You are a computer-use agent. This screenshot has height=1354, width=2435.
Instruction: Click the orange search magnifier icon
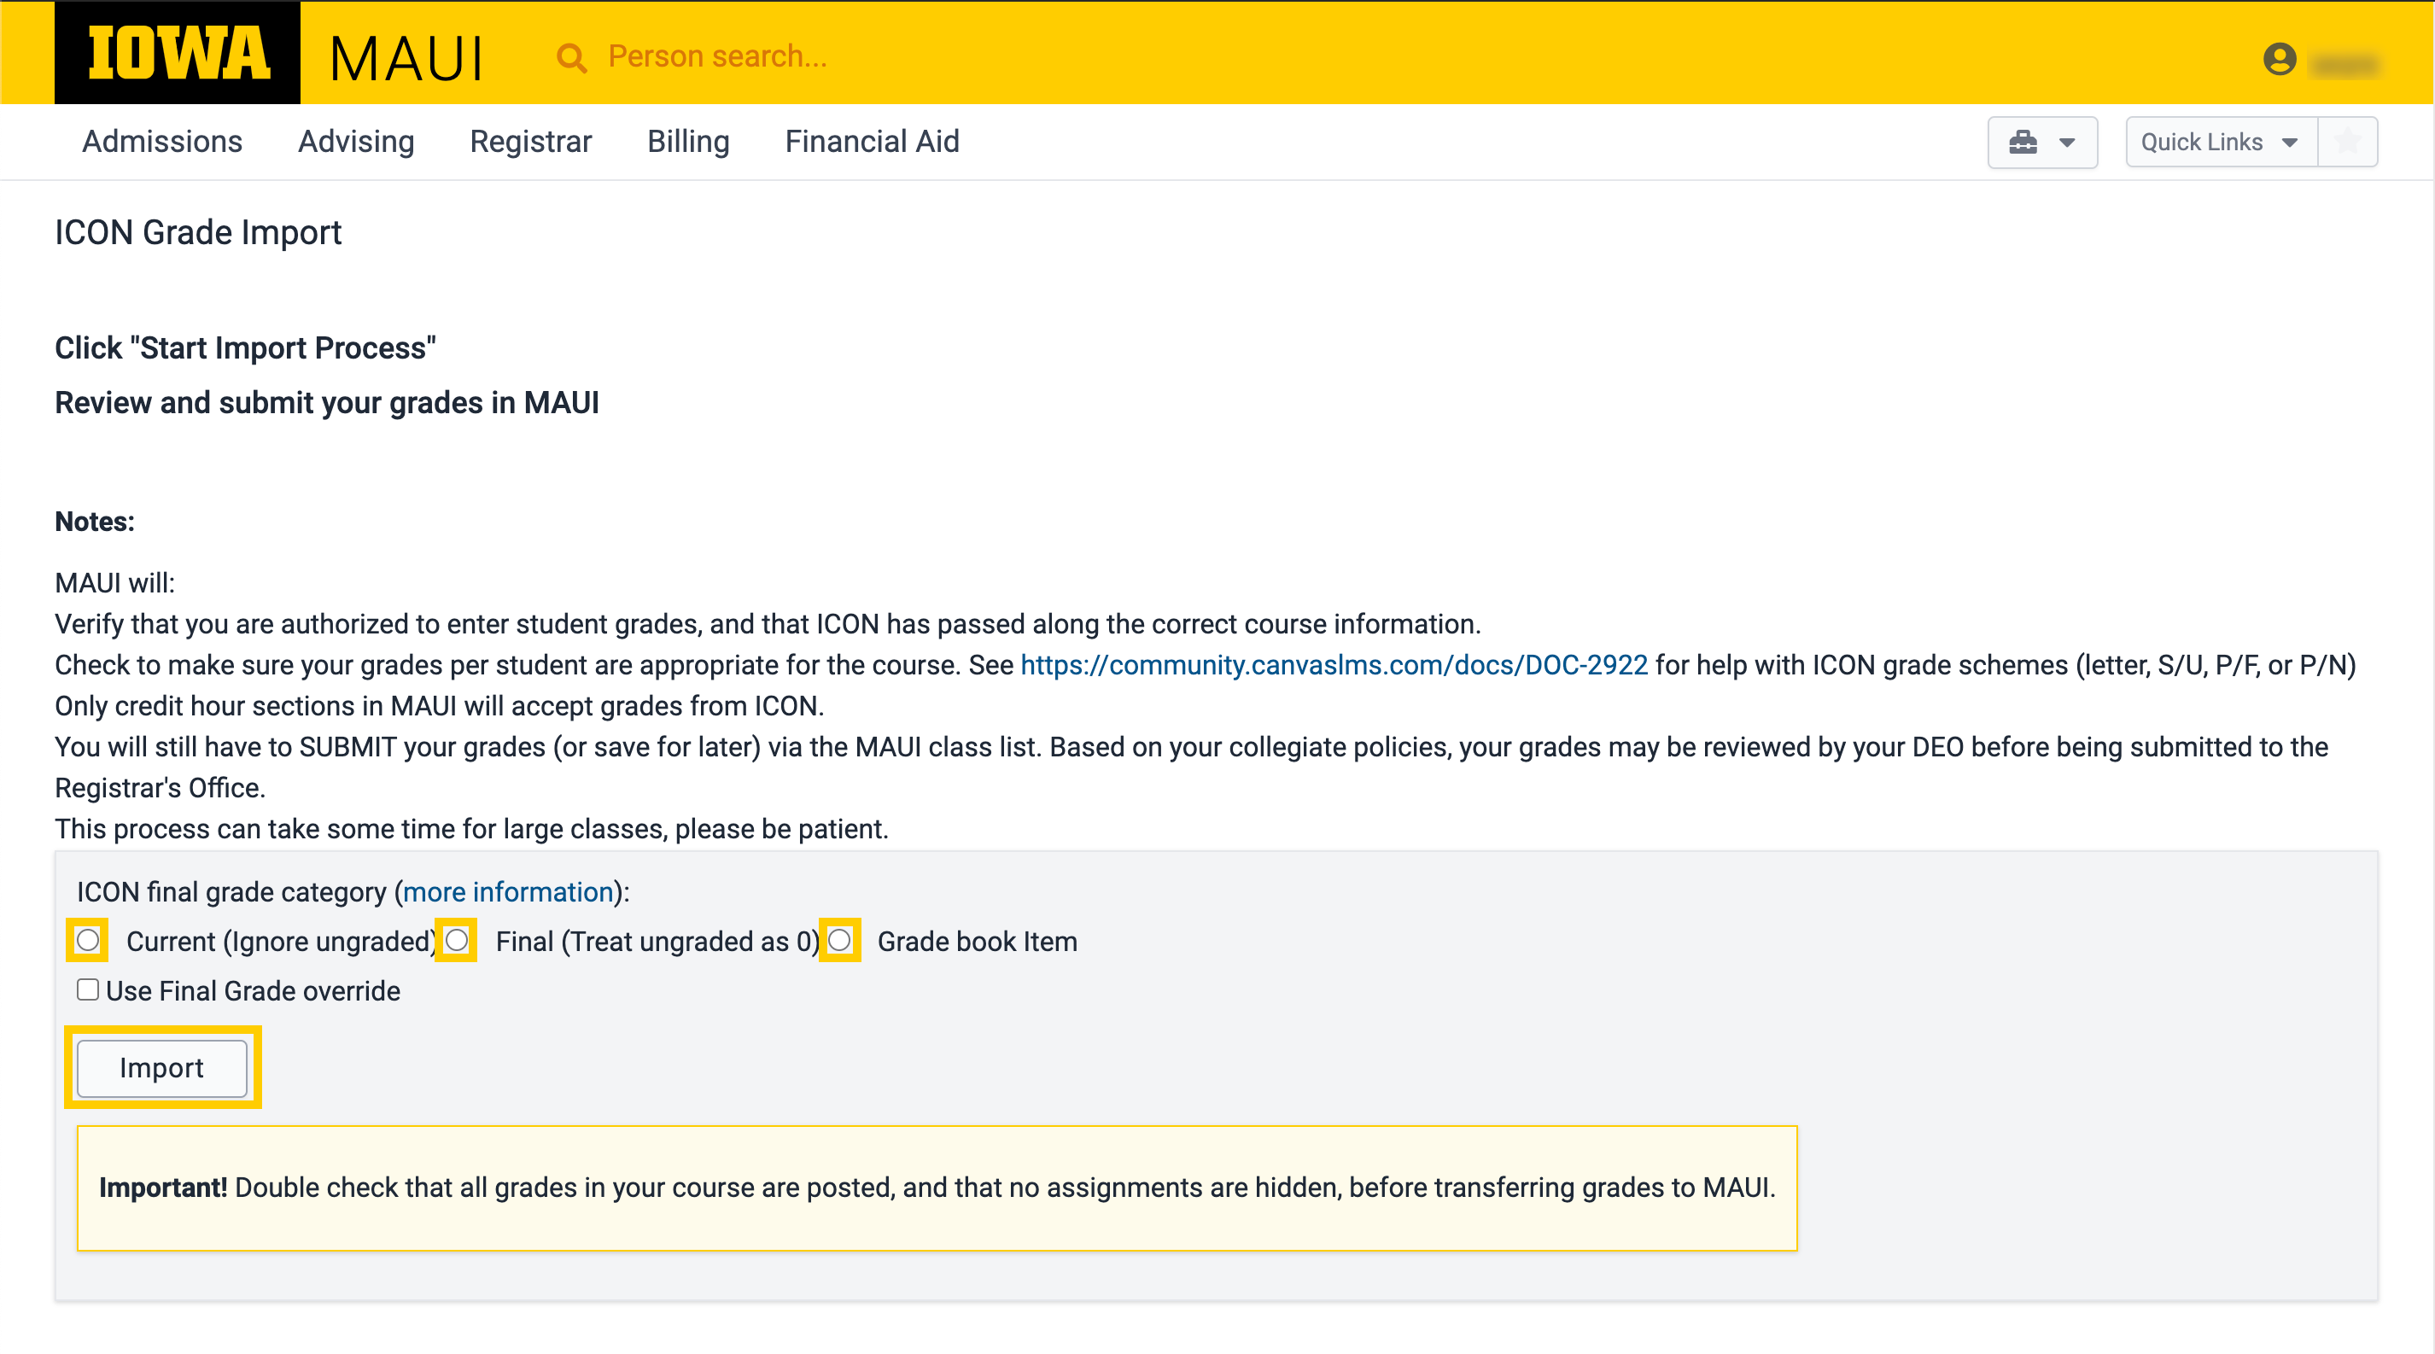[571, 58]
